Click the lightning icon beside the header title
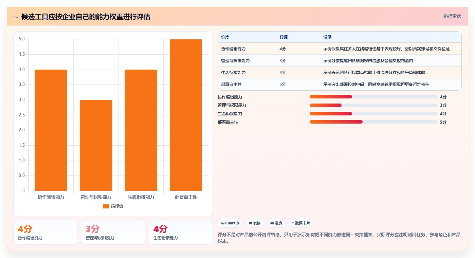 tap(16, 17)
